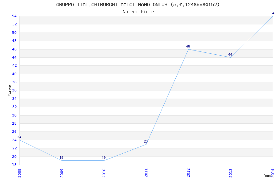This screenshot has width=276, height=179.
Task: Click y-axis tick 32
Action: (14, 107)
